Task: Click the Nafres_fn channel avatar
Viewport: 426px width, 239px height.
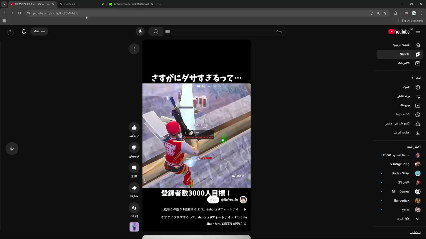Action: pos(243,199)
